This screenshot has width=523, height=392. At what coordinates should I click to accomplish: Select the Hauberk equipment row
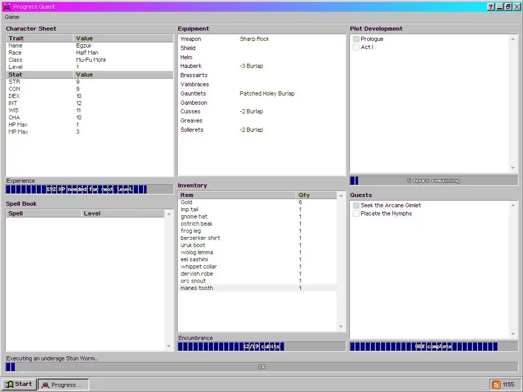point(261,66)
